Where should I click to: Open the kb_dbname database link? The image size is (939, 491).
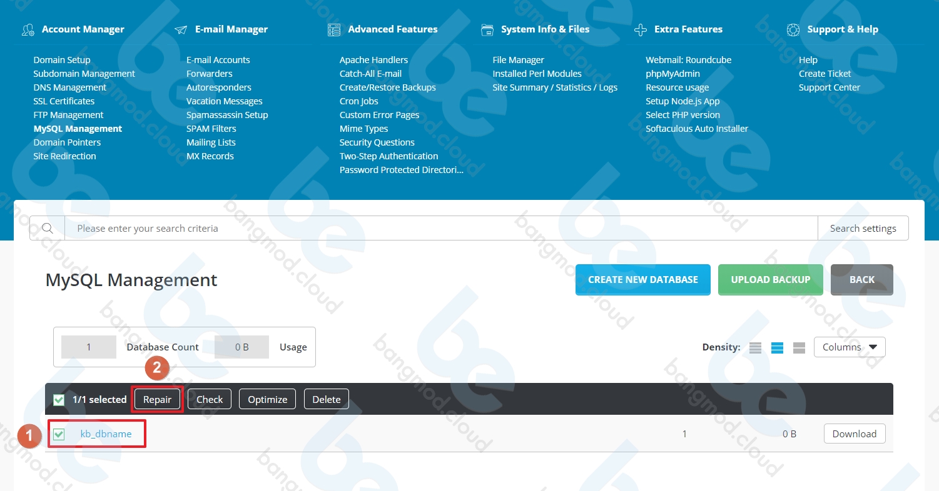tap(106, 434)
